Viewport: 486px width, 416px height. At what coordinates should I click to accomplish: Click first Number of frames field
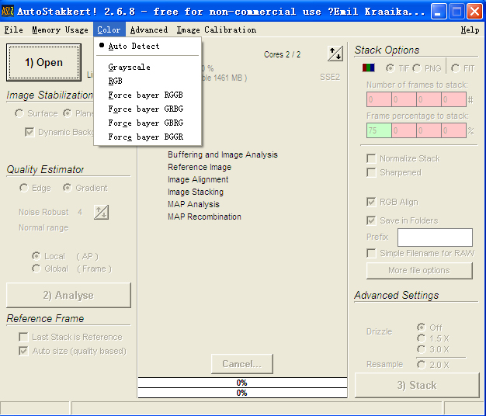(379, 99)
